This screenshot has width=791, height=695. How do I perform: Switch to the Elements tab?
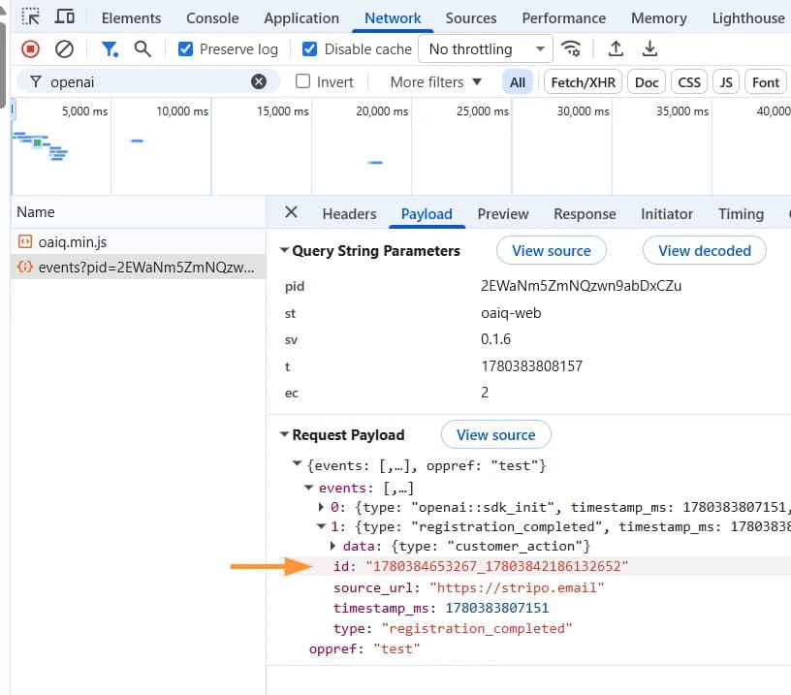point(131,18)
